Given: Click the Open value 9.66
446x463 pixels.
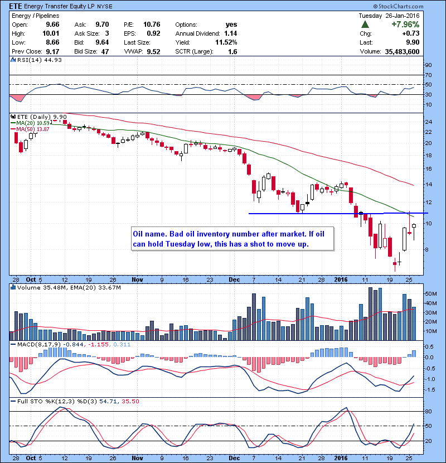Looking at the screenshot, I should [x=52, y=25].
